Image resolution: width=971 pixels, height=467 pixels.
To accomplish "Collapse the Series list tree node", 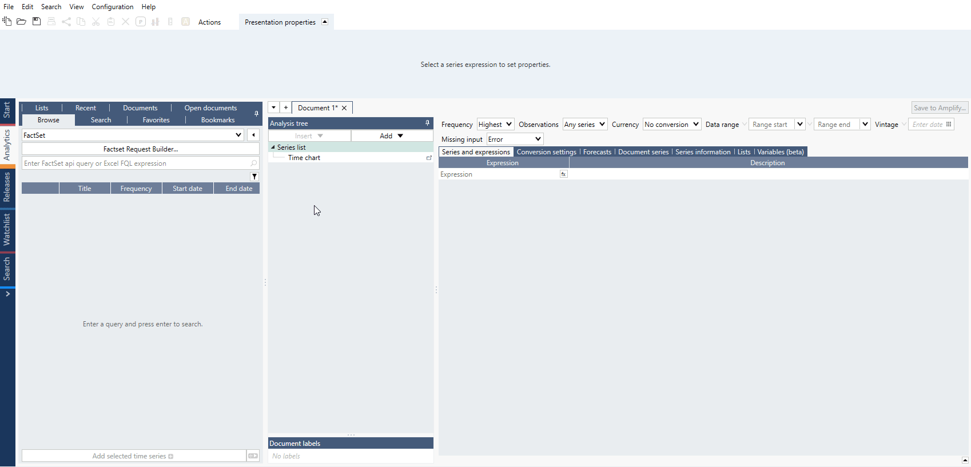I will point(273,147).
